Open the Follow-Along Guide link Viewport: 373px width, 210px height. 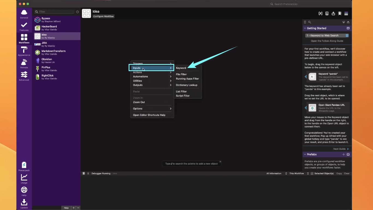coord(327,41)
